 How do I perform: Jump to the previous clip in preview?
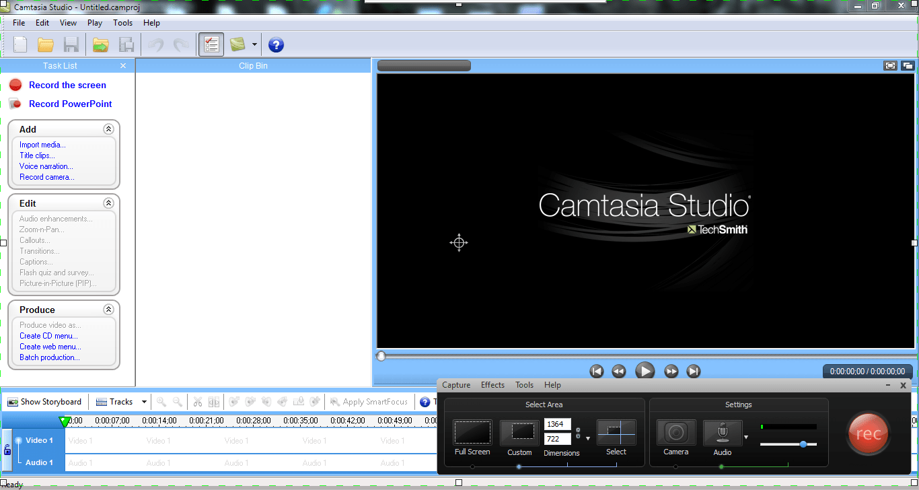pyautogui.click(x=596, y=371)
